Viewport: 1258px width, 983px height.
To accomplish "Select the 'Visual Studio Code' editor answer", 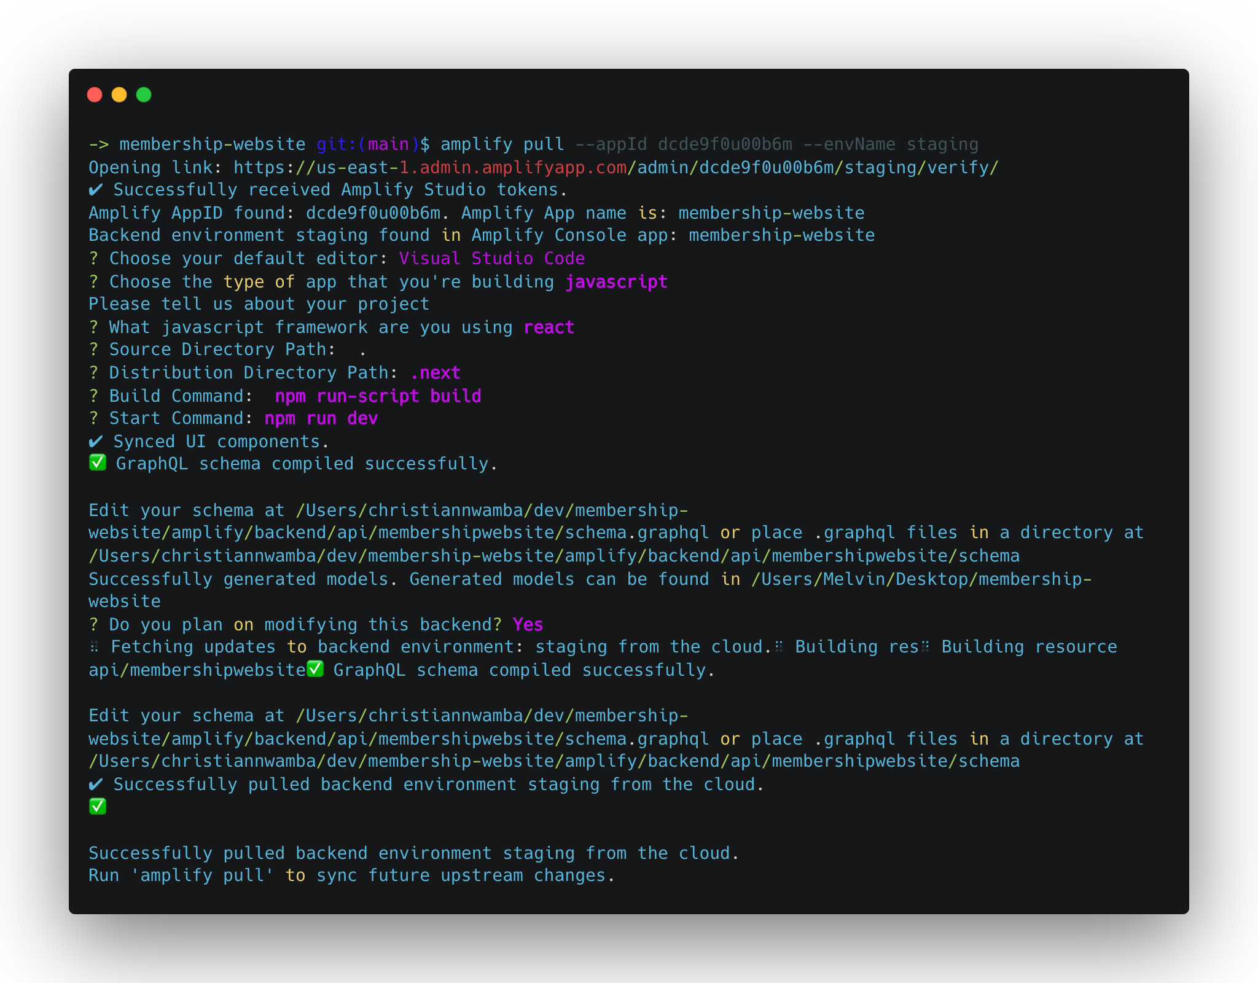I will 492,259.
